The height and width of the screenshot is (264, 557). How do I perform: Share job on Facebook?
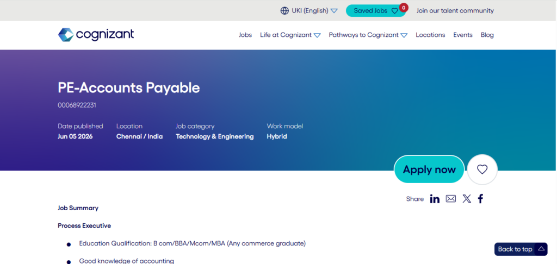[x=481, y=199]
